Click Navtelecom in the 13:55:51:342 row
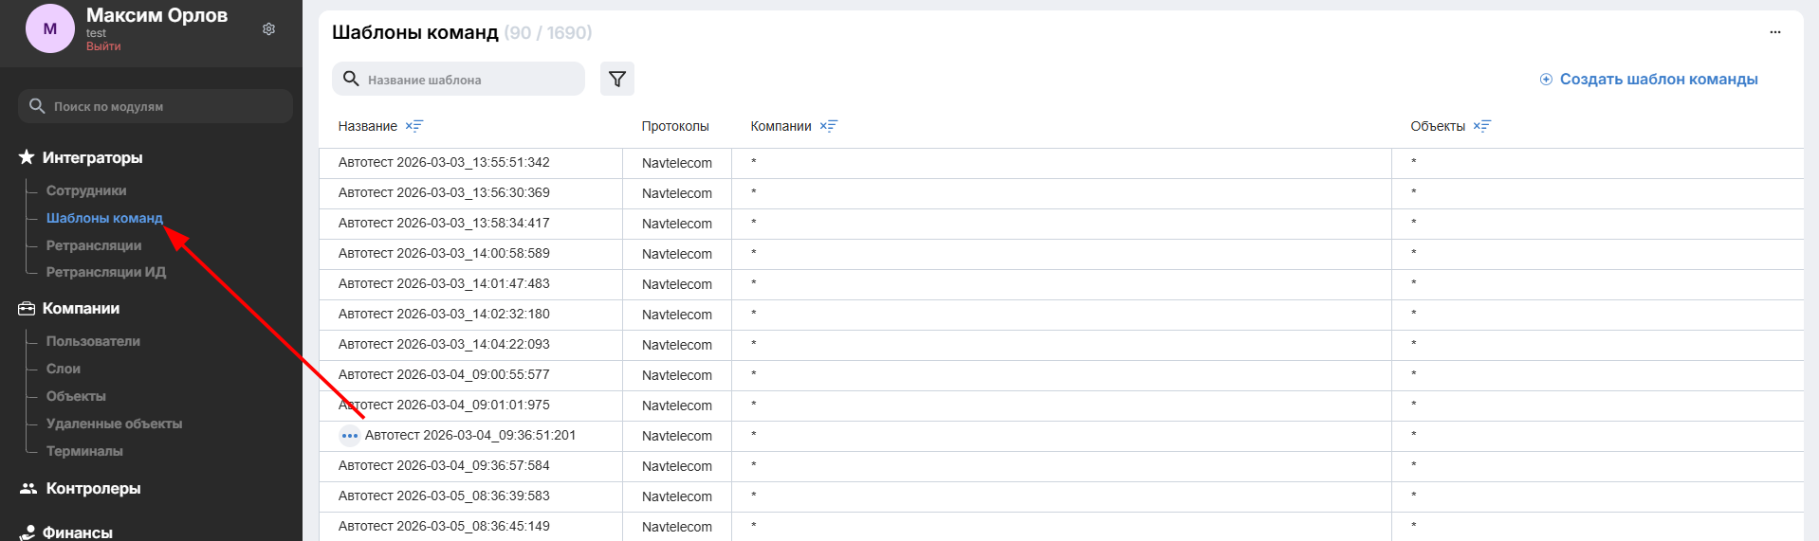The height and width of the screenshot is (541, 1819). pos(677,163)
